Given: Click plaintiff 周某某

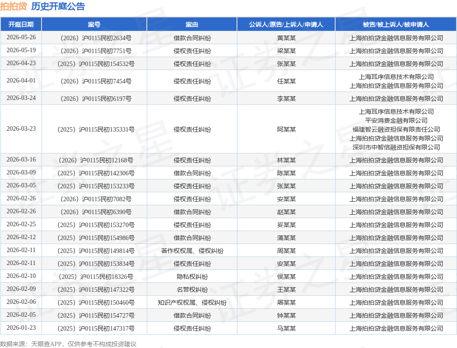Looking at the screenshot, I should click(x=286, y=251).
